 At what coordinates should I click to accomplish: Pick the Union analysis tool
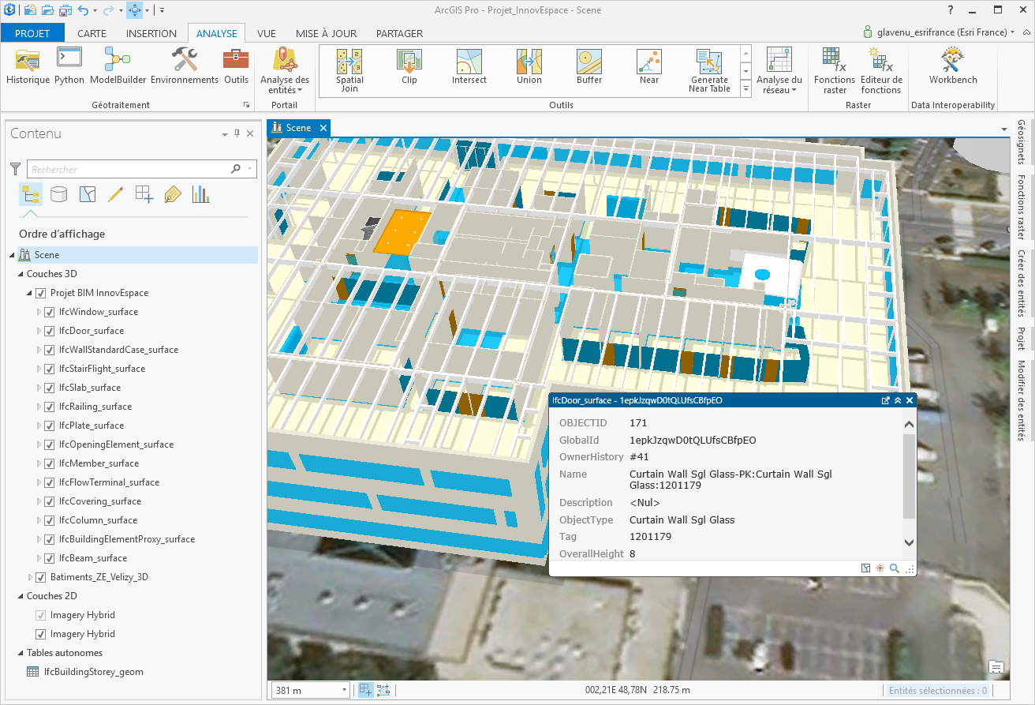pos(529,67)
